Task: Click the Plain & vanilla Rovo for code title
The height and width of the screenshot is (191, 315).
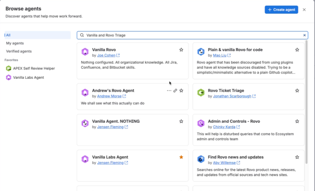Action: coord(235,49)
